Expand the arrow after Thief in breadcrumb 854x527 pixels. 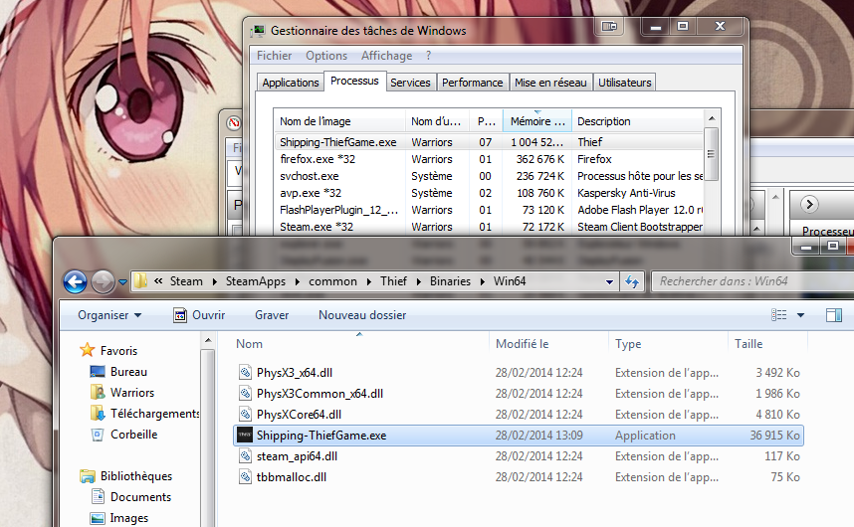pyautogui.click(x=419, y=281)
